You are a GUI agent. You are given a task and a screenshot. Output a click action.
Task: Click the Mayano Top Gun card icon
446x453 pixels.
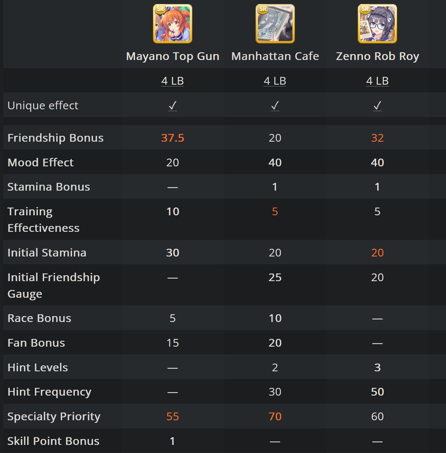[172, 24]
